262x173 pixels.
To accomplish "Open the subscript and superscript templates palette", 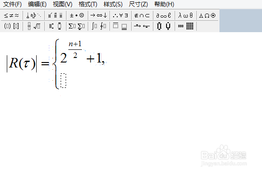I will (x=55, y=26).
